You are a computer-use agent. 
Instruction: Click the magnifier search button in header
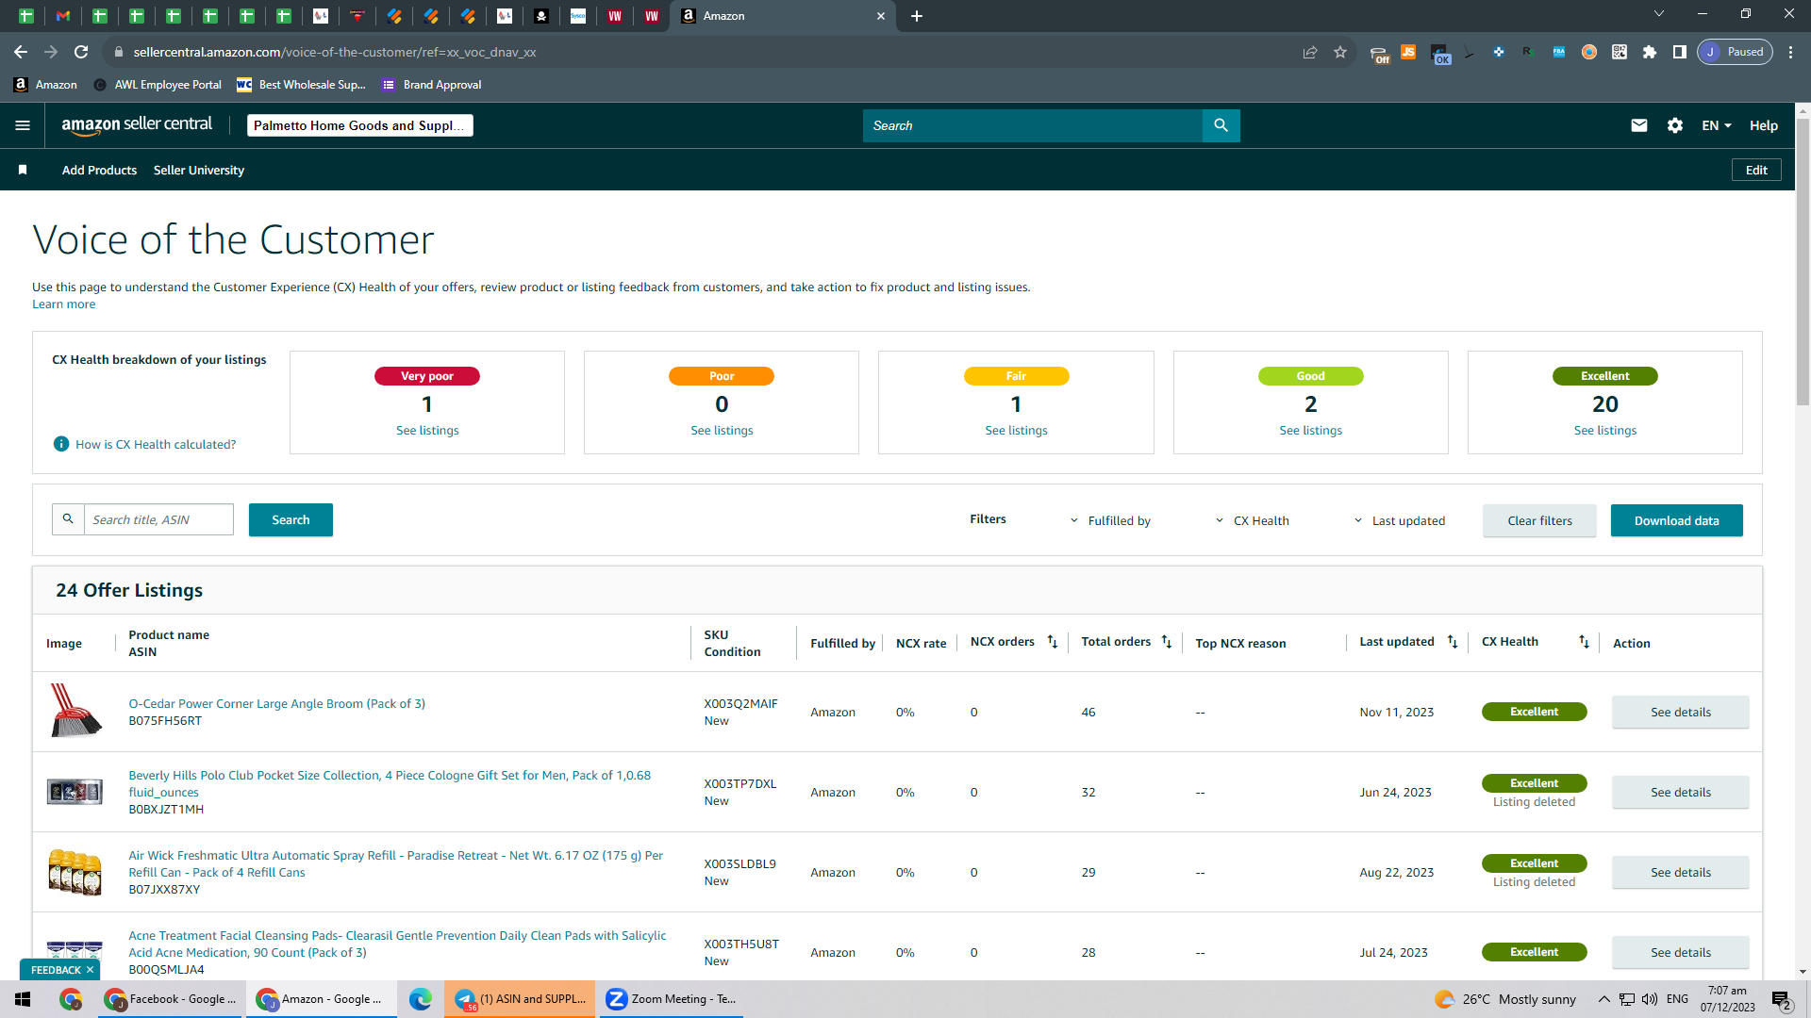point(1221,125)
